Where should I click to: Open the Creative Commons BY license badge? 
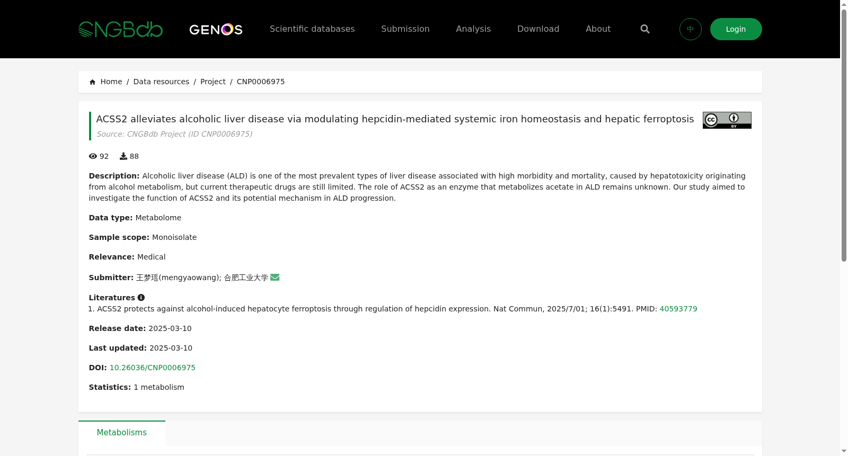pos(727,120)
